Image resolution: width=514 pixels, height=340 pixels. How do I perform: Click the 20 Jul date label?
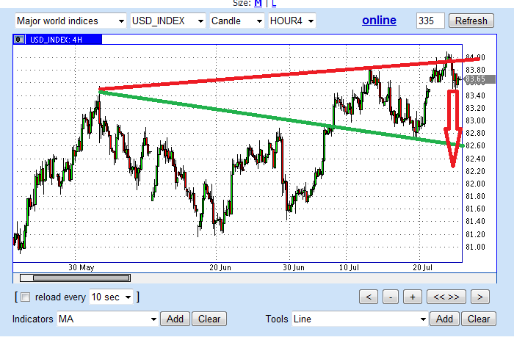tap(422, 267)
